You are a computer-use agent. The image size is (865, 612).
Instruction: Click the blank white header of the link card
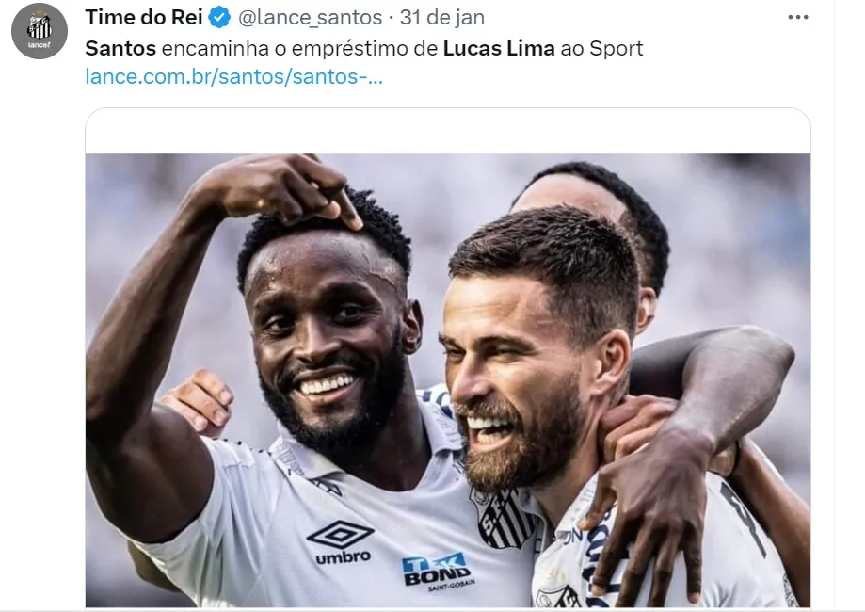click(448, 131)
